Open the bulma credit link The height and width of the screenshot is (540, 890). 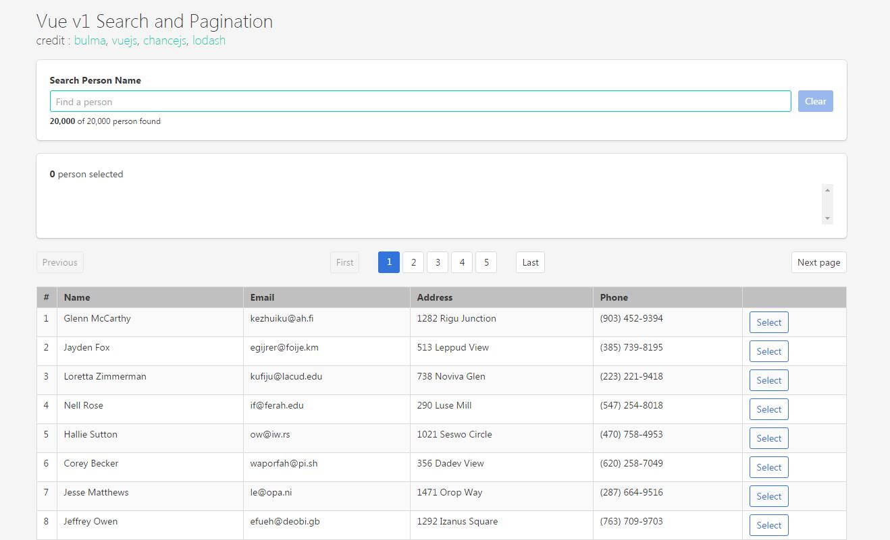88,40
